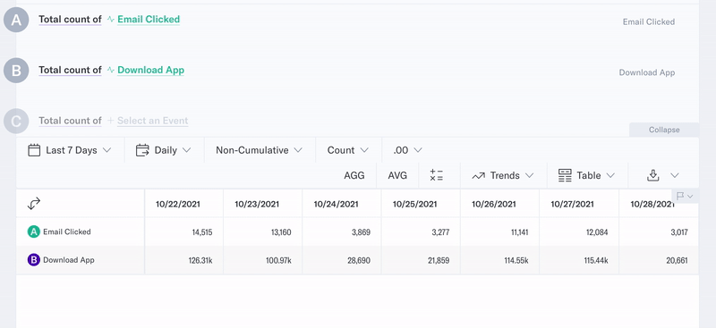Click the Download App table row label
This screenshot has height=328, width=716.
click(x=69, y=260)
